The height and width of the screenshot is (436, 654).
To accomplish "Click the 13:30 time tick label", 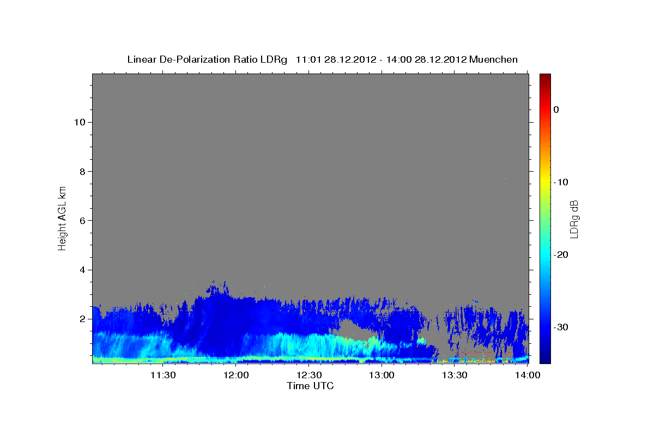I will [455, 376].
